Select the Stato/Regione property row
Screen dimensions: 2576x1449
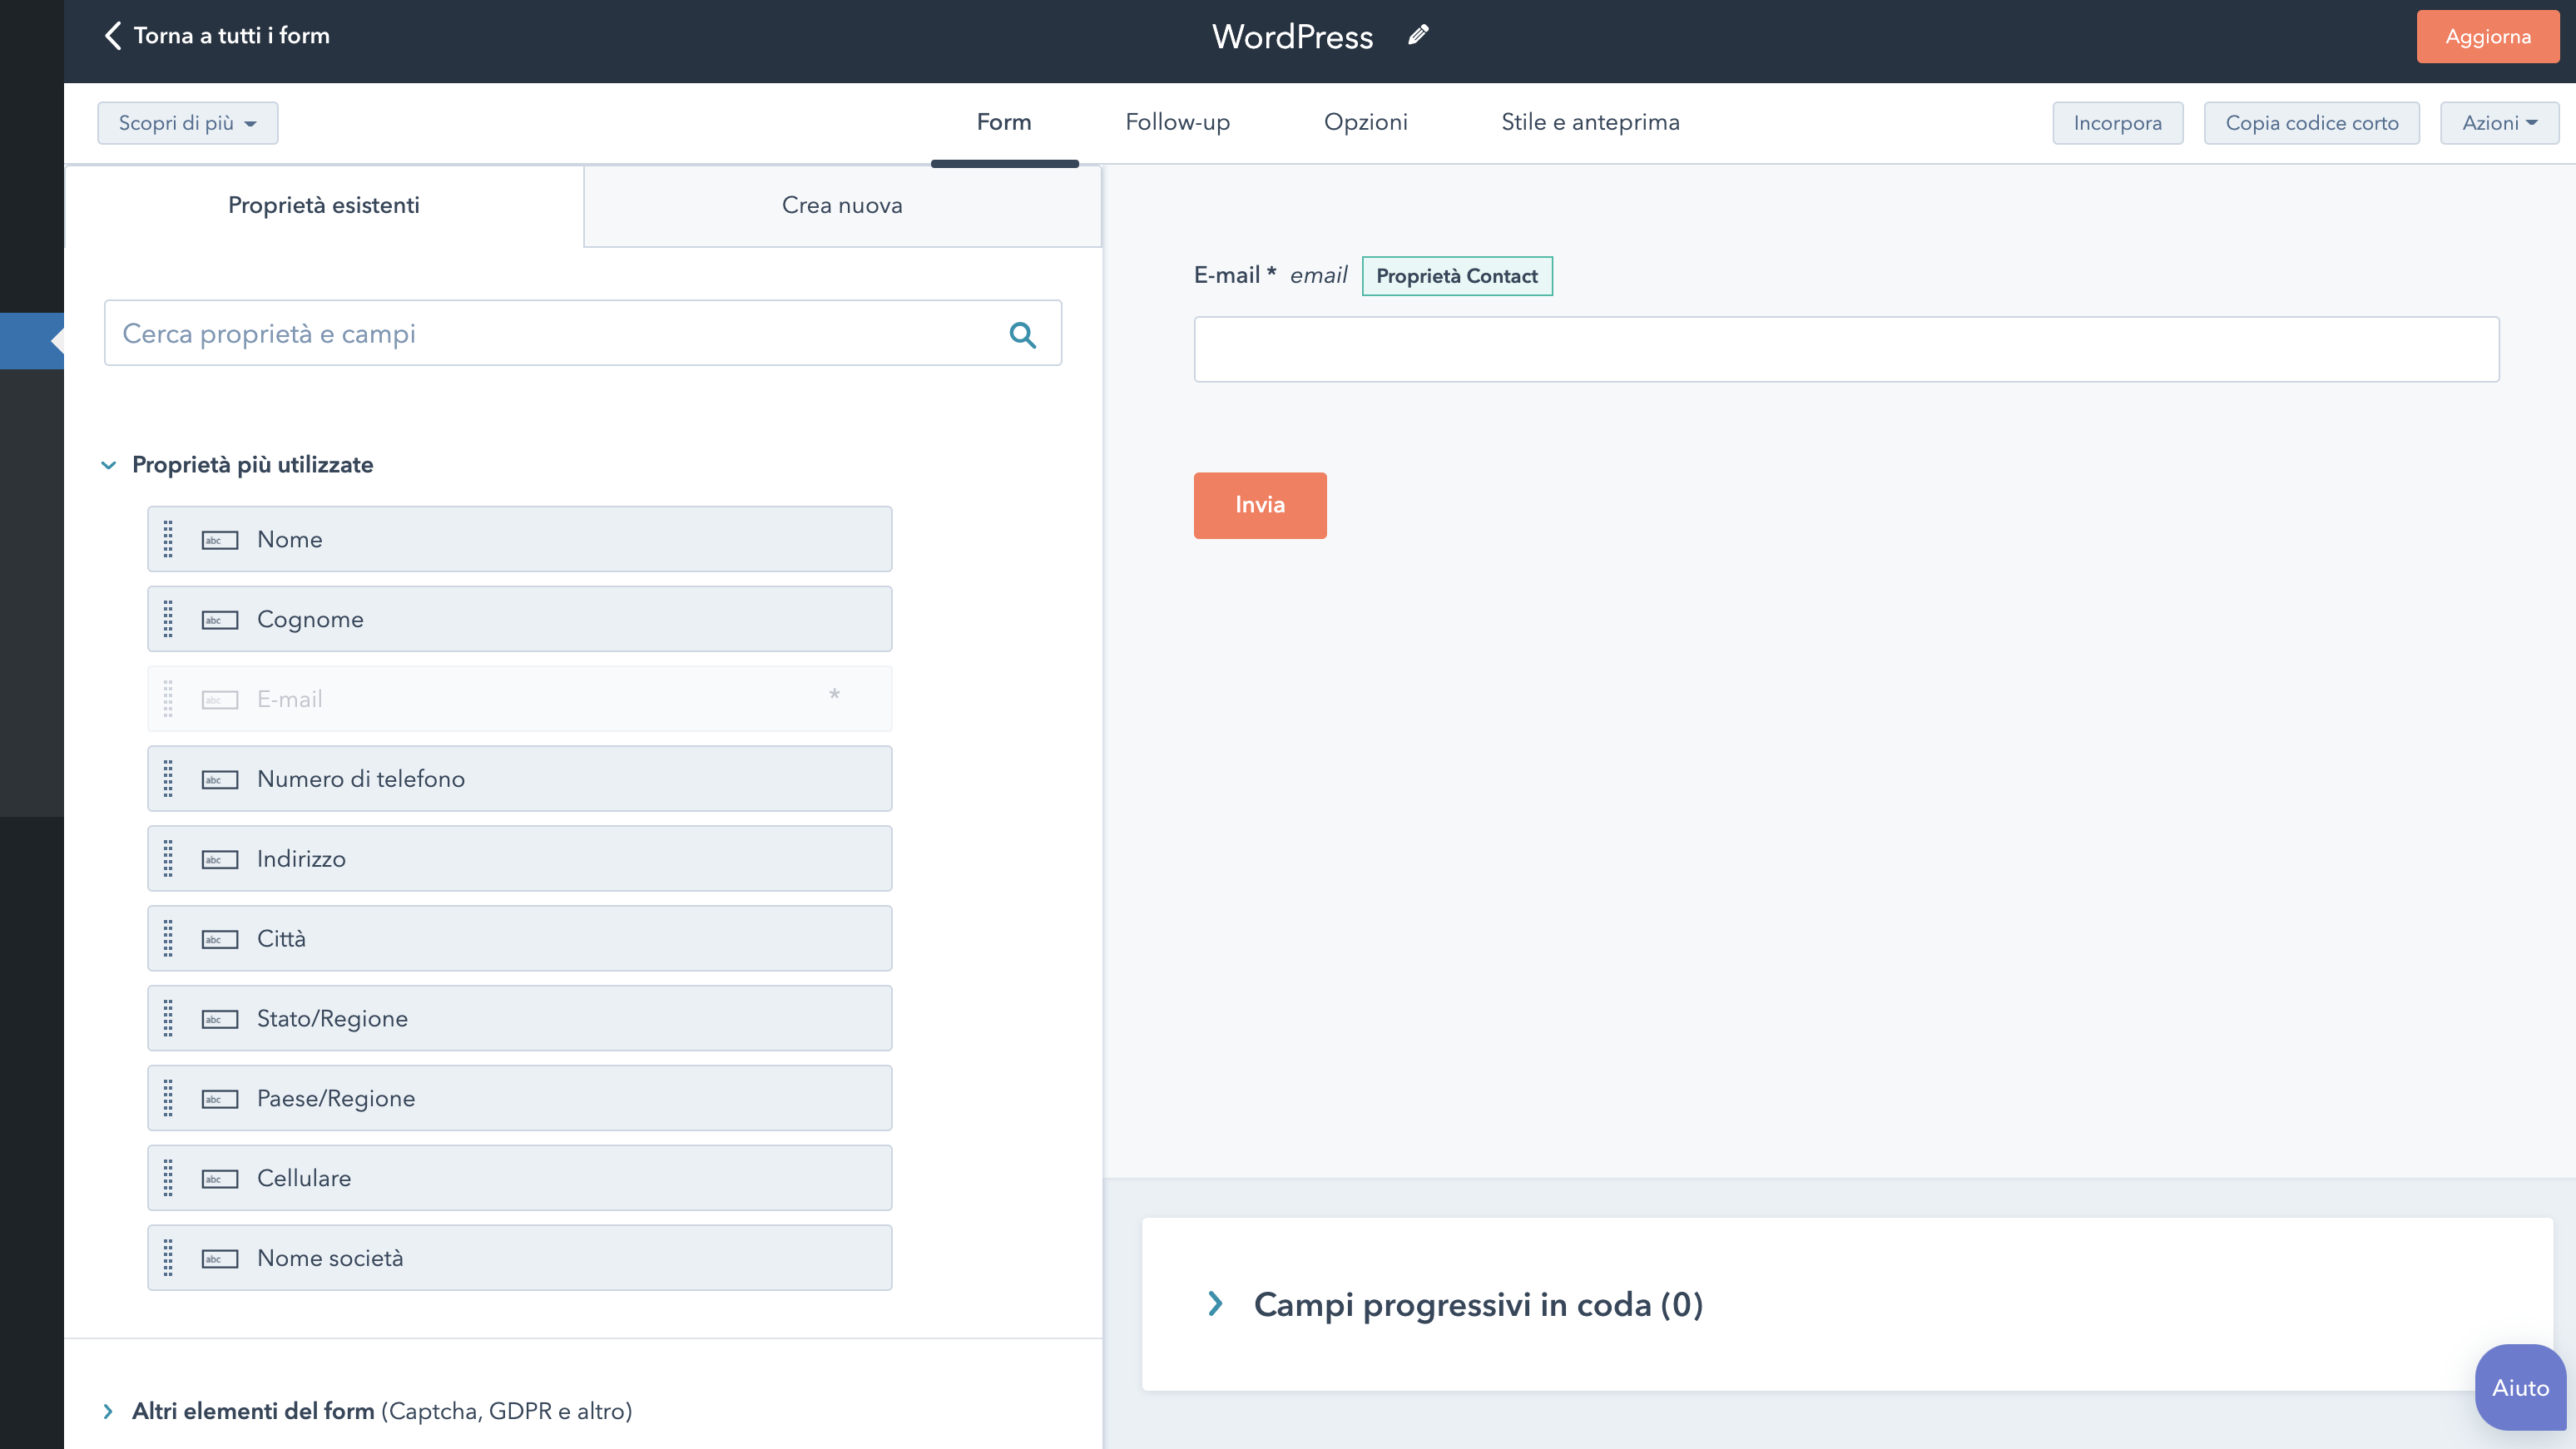click(x=520, y=1019)
